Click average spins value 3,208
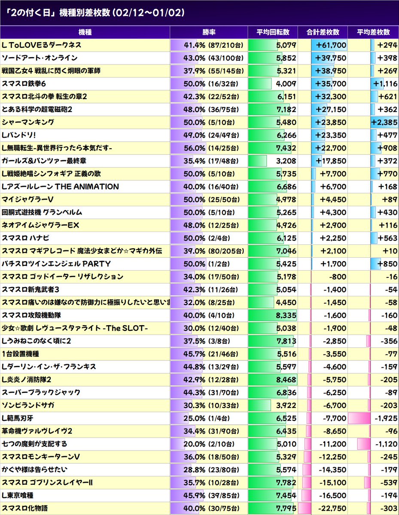The width and height of the screenshot is (399, 515). [x=286, y=161]
